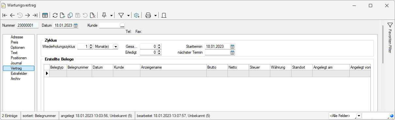Go to the next record
Image resolution: width=395 pixels, height=120 pixels.
[x=27, y=15]
